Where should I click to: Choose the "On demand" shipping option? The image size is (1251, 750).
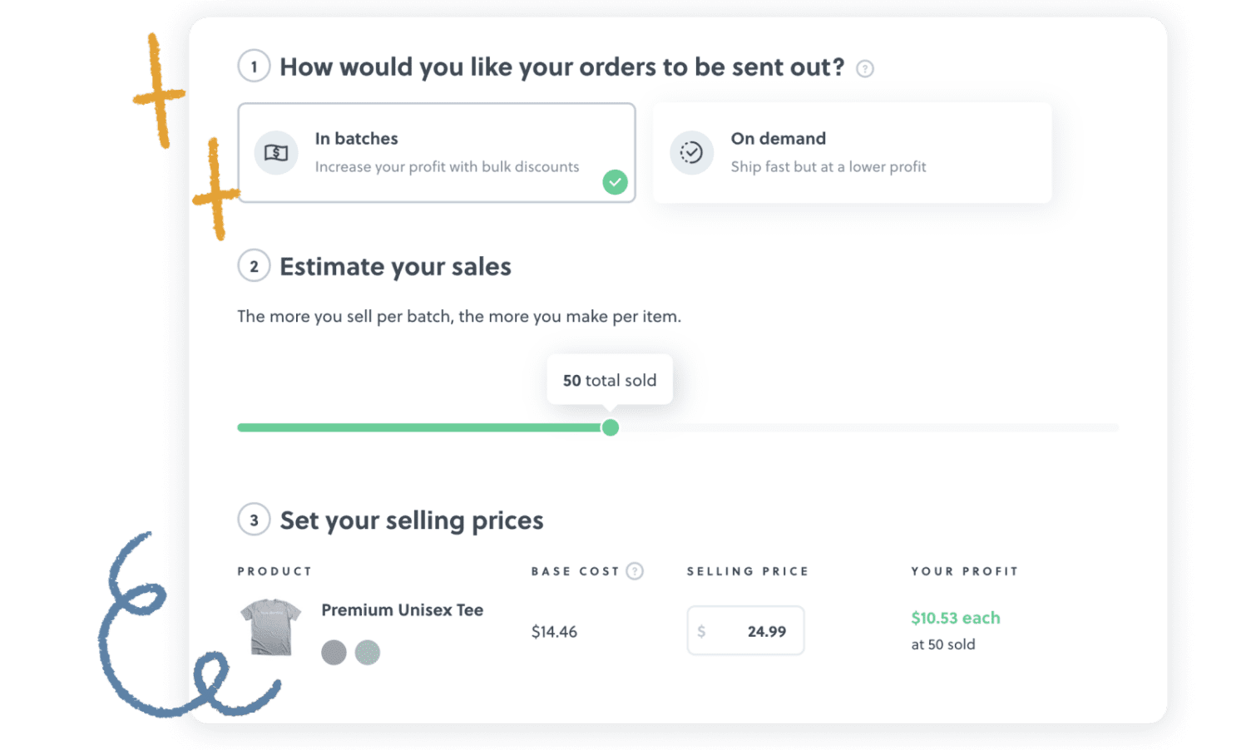[852, 152]
